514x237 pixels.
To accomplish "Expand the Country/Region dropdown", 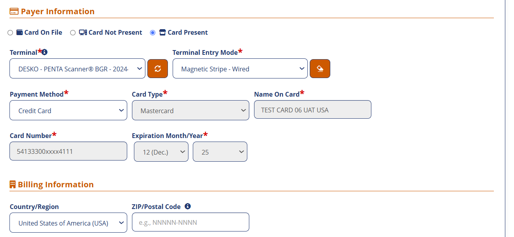I will click(x=68, y=223).
